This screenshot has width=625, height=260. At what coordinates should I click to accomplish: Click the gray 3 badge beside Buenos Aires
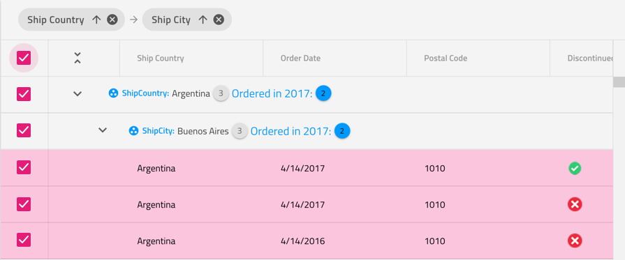pos(240,131)
